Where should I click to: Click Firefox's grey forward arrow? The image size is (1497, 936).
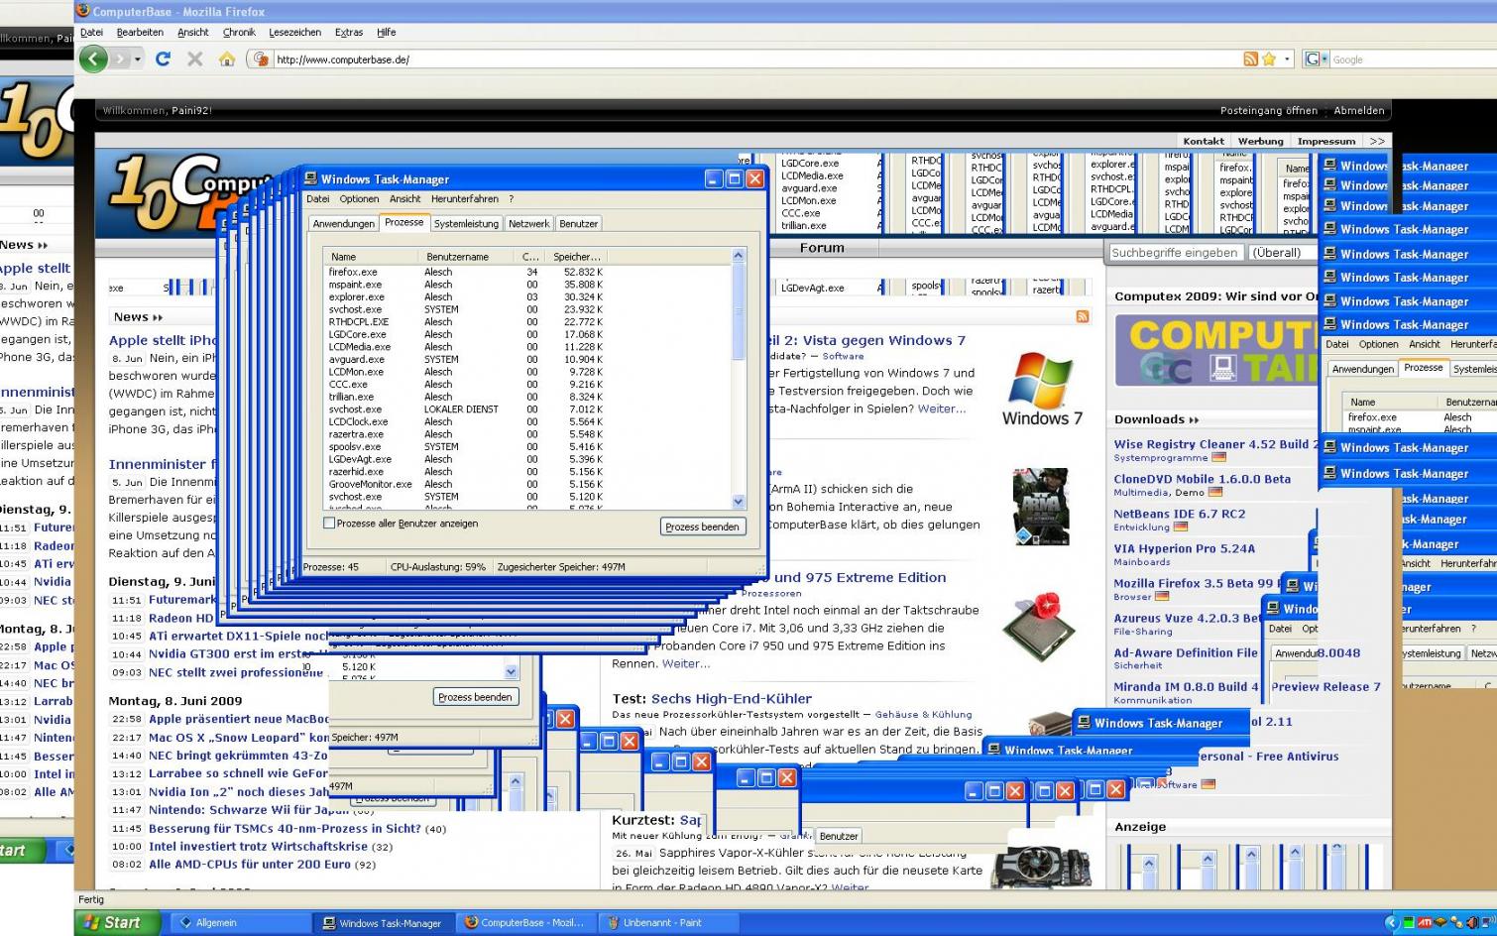119,59
